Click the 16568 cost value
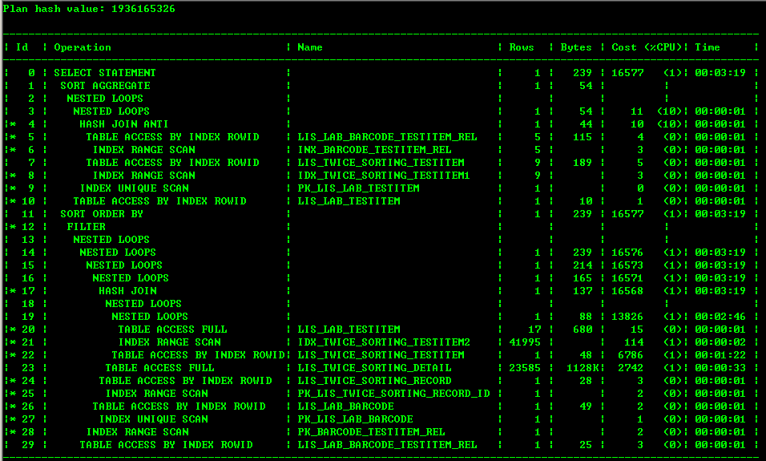 coord(627,291)
